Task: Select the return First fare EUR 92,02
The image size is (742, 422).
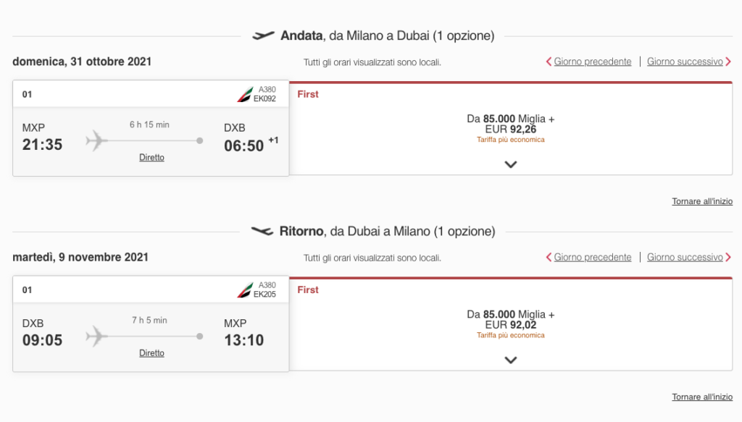Action: click(511, 324)
